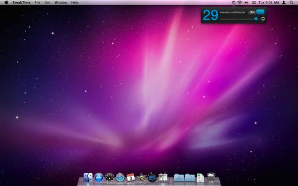Open the File menu

(37, 2)
